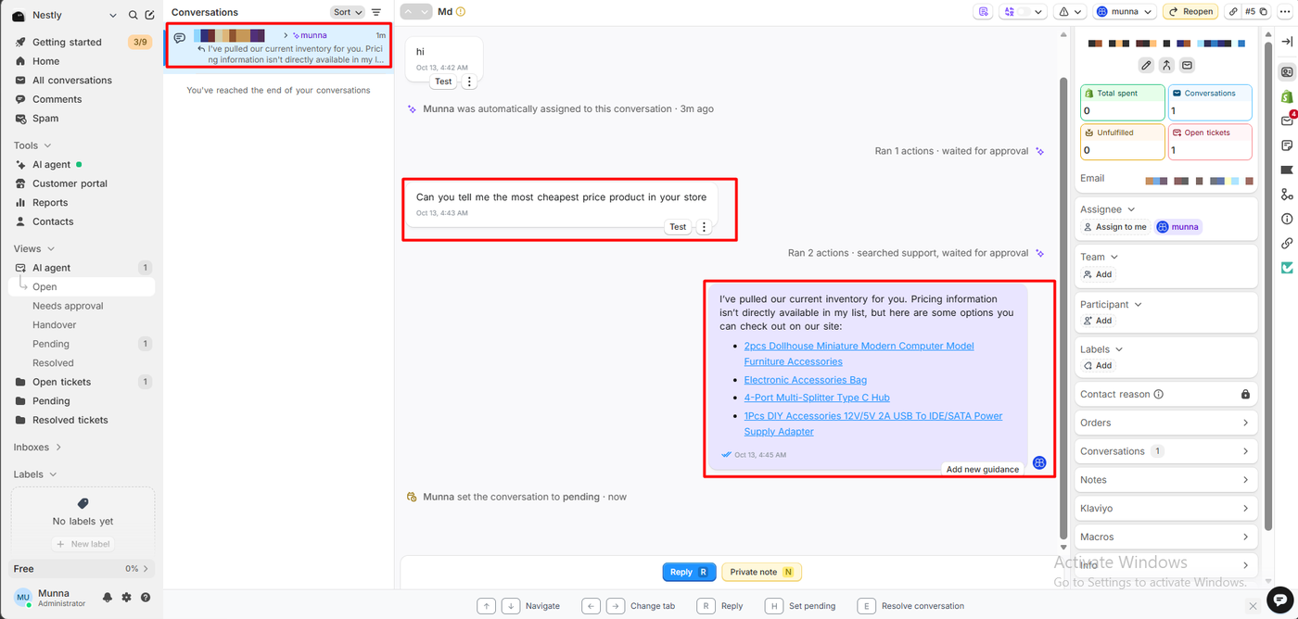The height and width of the screenshot is (619, 1298).
Task: Open the Sort dropdown
Action: (348, 12)
